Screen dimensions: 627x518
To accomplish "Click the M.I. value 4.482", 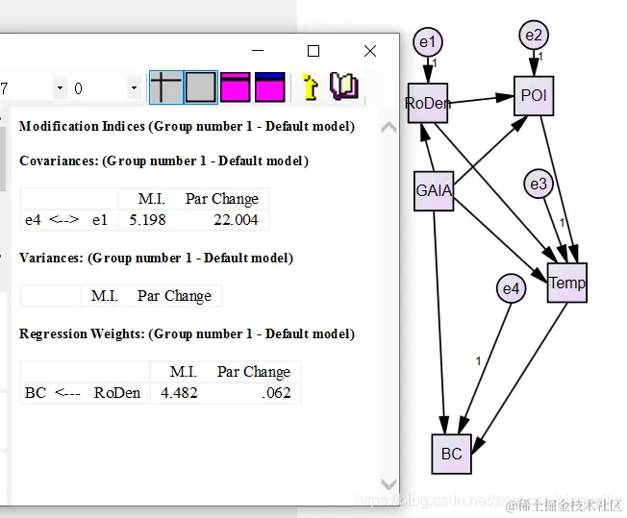I will click(179, 393).
